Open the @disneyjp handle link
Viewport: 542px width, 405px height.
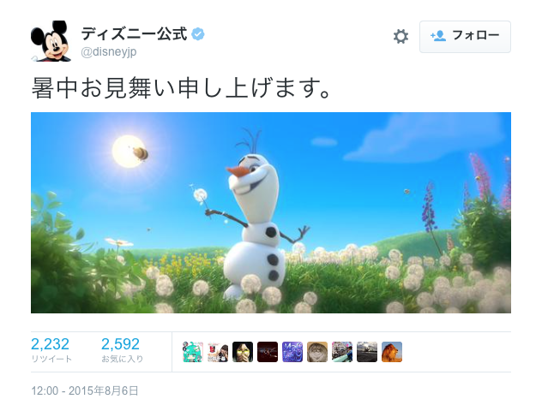pos(109,51)
